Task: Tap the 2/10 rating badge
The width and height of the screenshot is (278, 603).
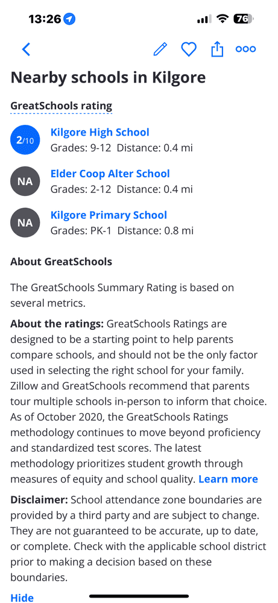Action: [x=25, y=140]
